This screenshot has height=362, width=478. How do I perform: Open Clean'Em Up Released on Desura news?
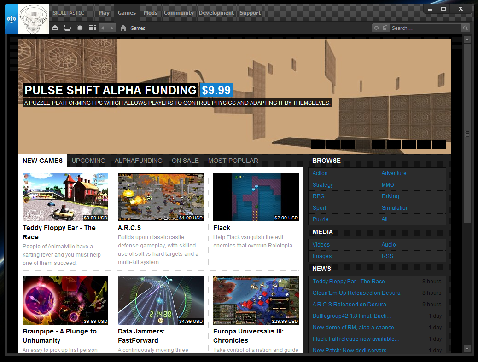[x=356, y=293]
